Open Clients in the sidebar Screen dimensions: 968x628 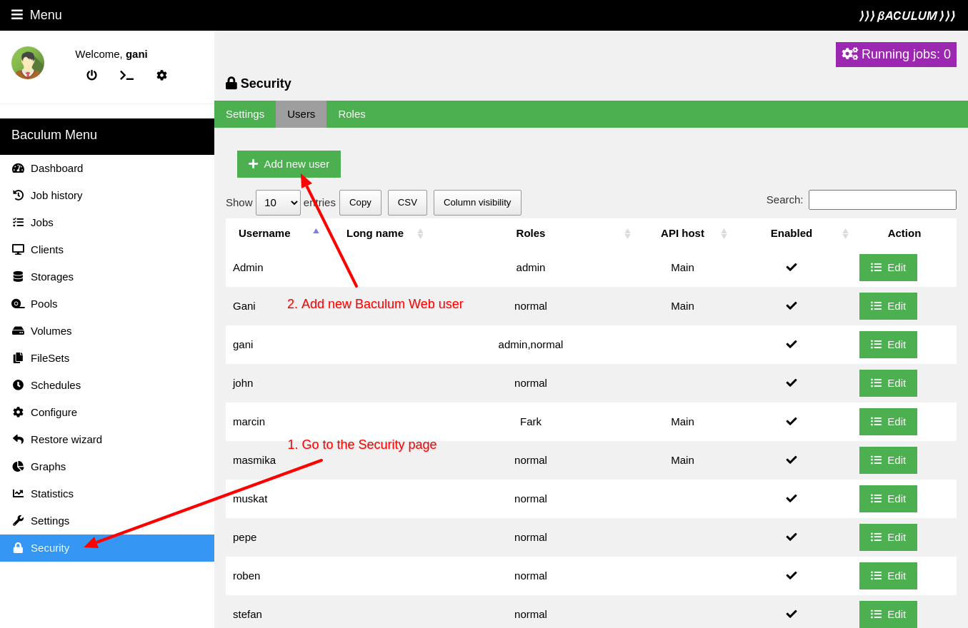coord(107,250)
